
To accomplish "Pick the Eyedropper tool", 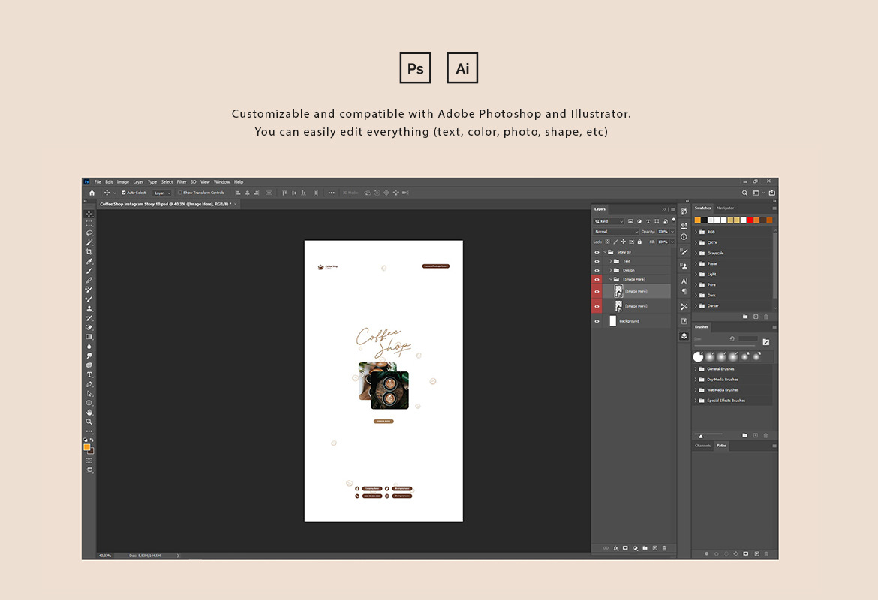I will (x=89, y=261).
